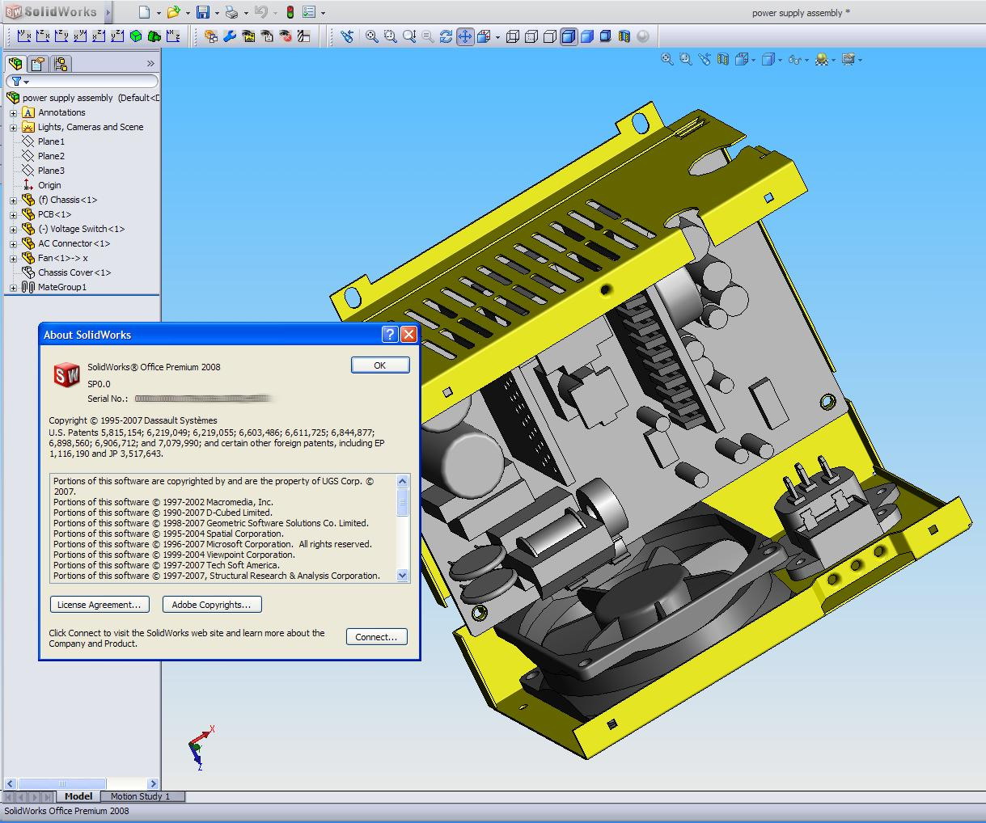Viewport: 986px width, 823px height.
Task: Select Zoom to Area in main toolbar
Action: [x=391, y=36]
